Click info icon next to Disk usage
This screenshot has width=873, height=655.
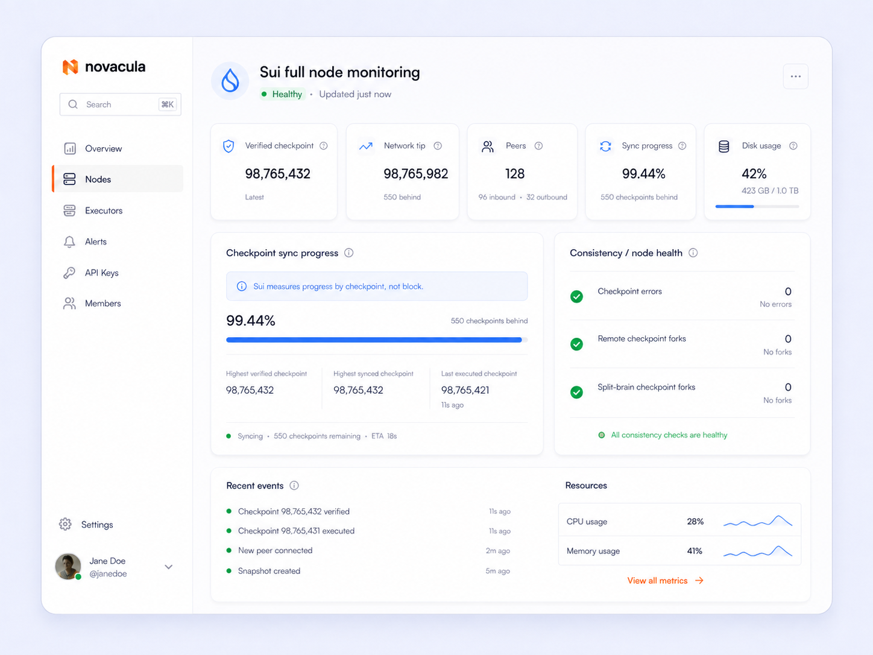tap(793, 146)
